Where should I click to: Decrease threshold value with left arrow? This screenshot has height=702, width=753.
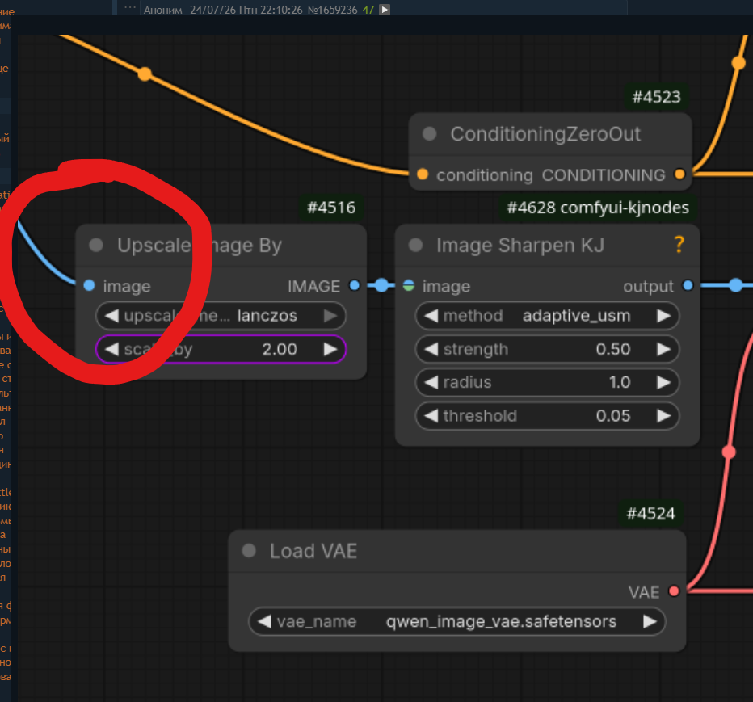431,415
